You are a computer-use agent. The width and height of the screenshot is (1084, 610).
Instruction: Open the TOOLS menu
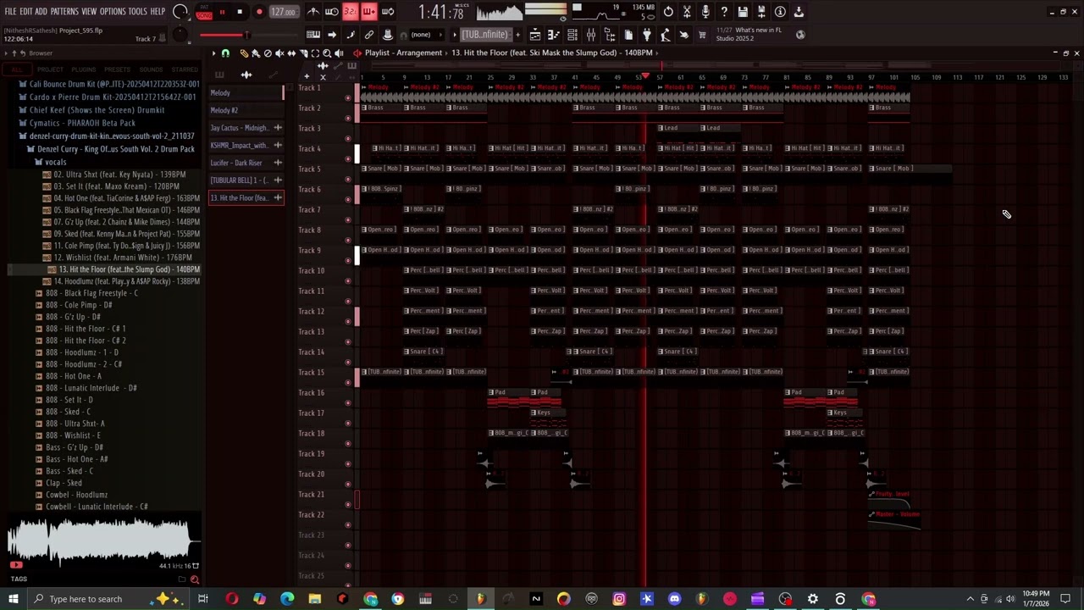coord(138,11)
